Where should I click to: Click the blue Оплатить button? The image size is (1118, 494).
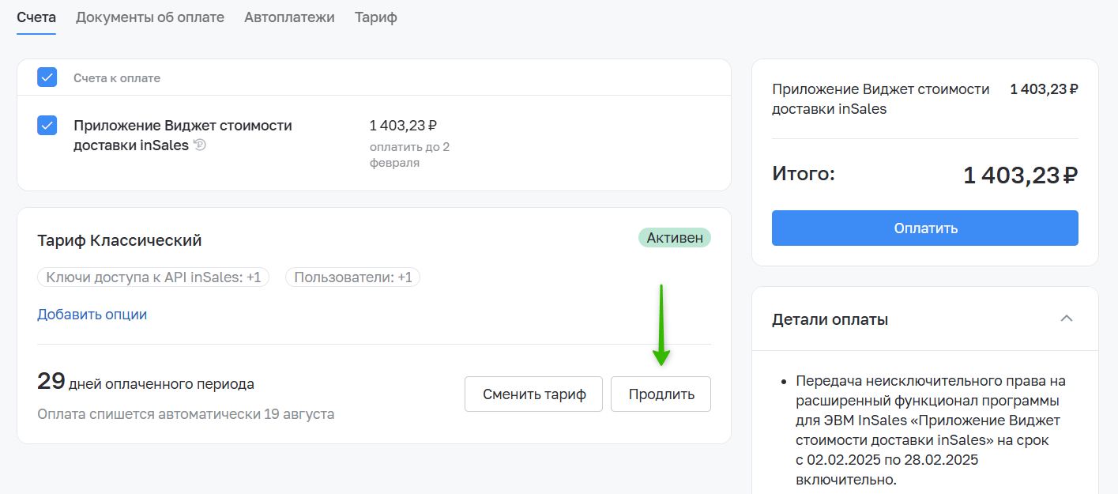(x=925, y=228)
